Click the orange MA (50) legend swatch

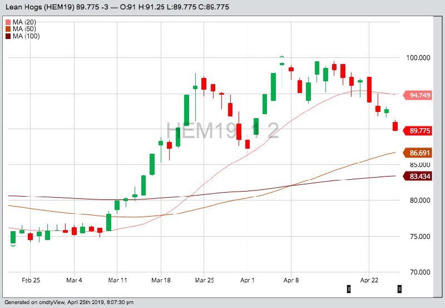tap(7, 30)
